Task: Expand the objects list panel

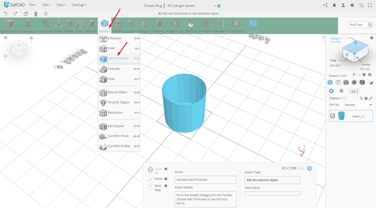Action: coord(370,98)
